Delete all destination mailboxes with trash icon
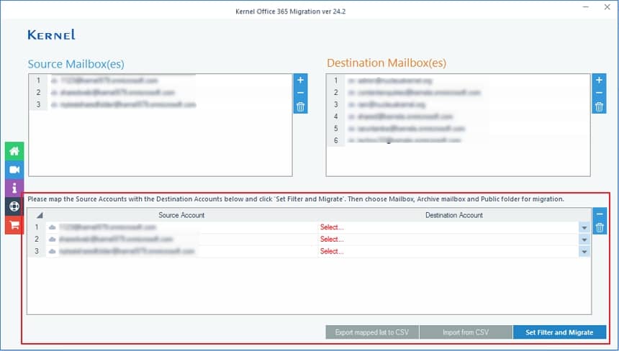Screen dimensions: 619x351 pyautogui.click(x=599, y=106)
